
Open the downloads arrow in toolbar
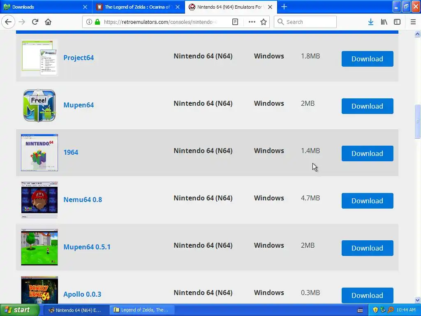[x=371, y=22]
